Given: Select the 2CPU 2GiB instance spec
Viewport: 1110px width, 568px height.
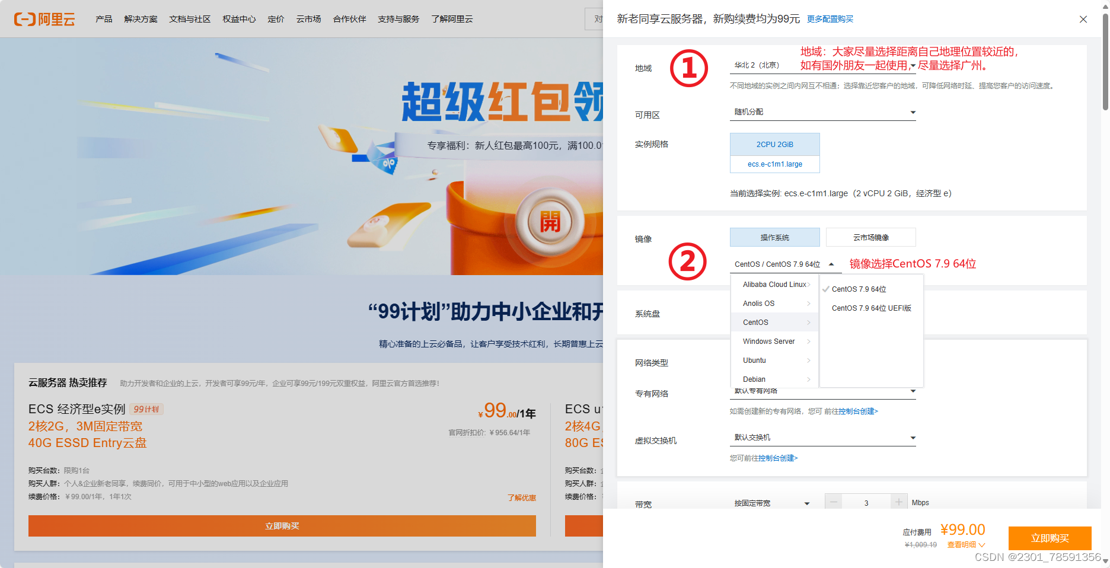Looking at the screenshot, I should tap(774, 144).
